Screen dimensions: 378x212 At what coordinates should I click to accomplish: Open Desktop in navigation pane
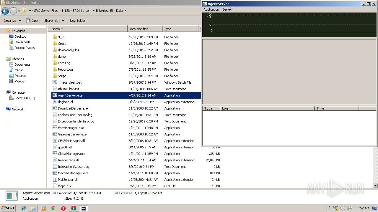[20, 37]
